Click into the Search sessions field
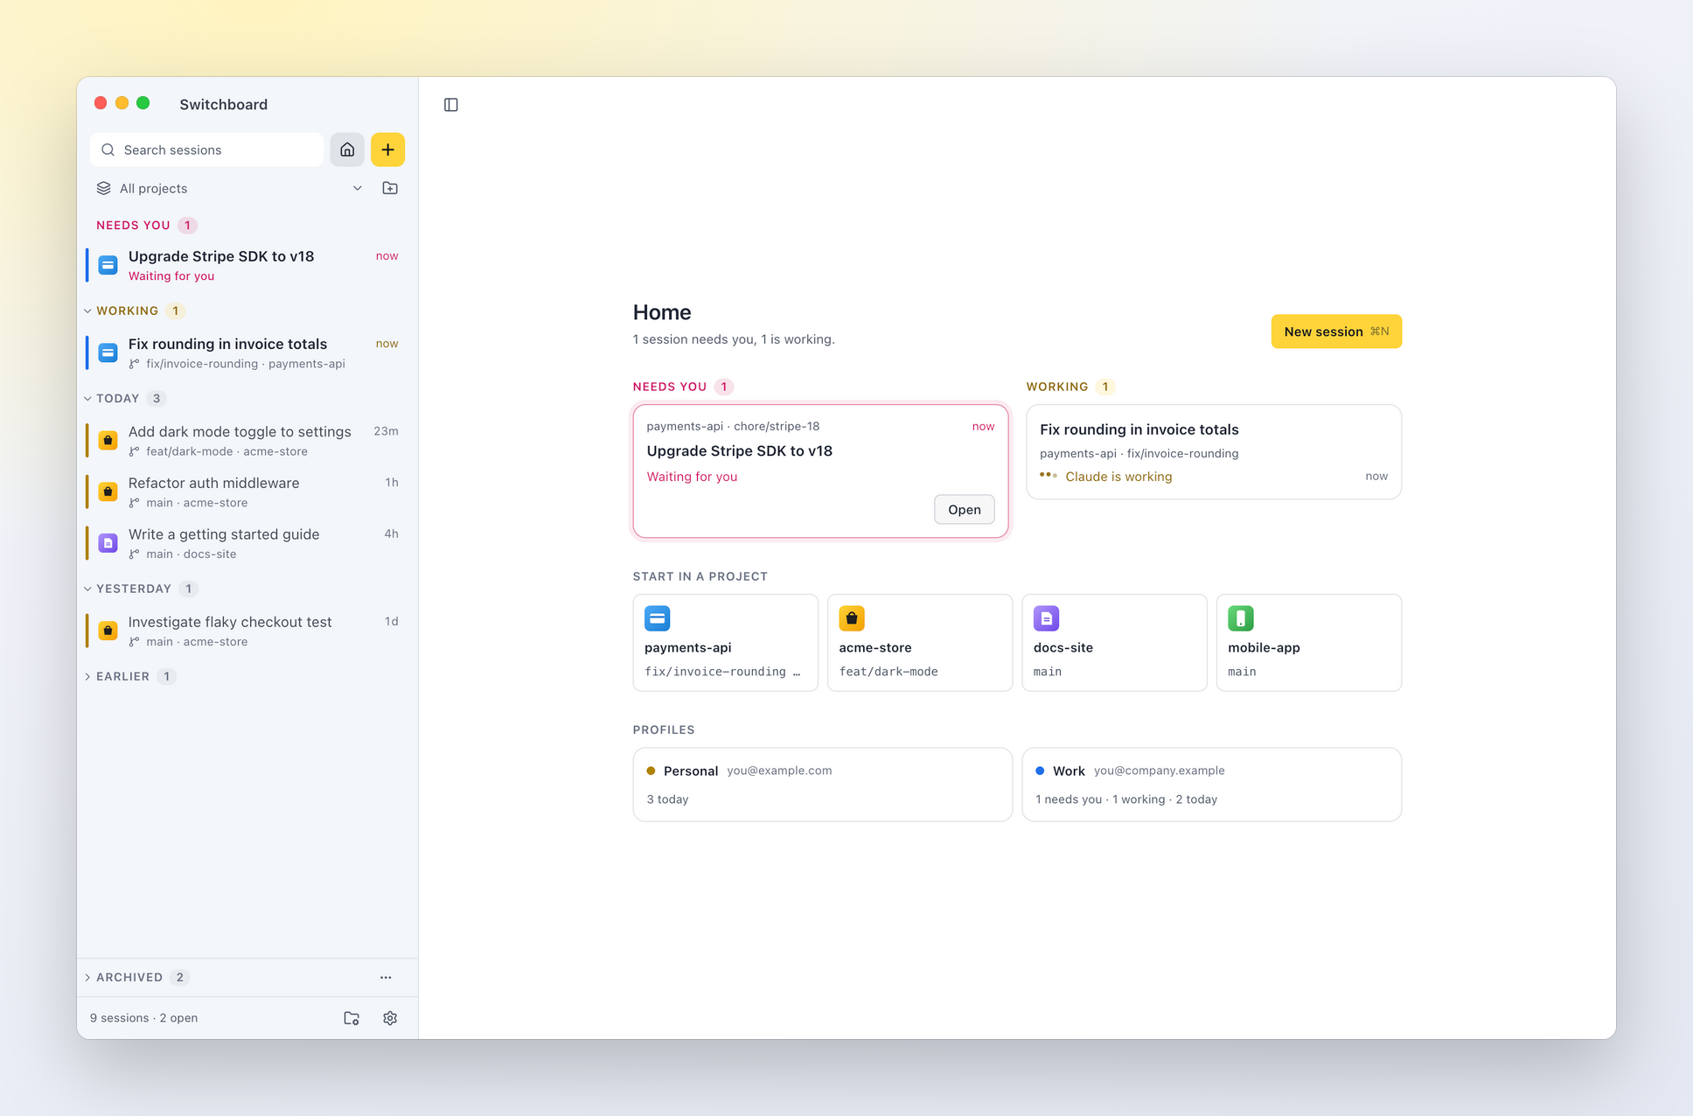 click(x=206, y=150)
